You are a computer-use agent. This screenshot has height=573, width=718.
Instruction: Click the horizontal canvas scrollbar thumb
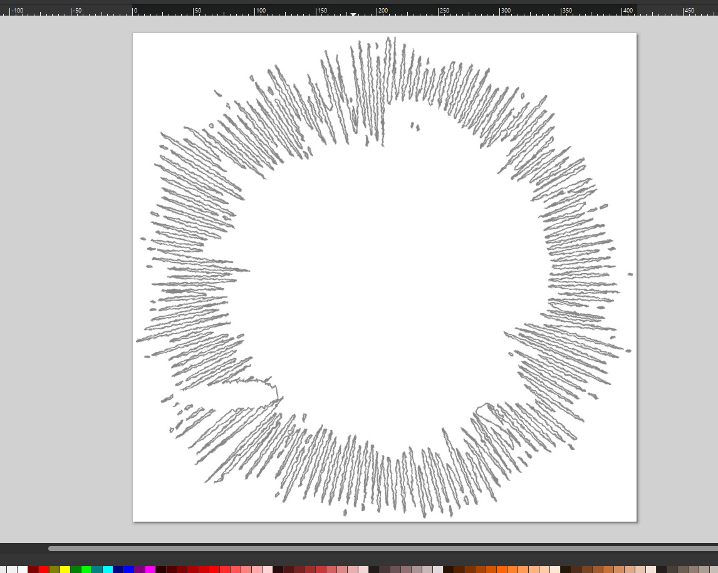(383, 549)
